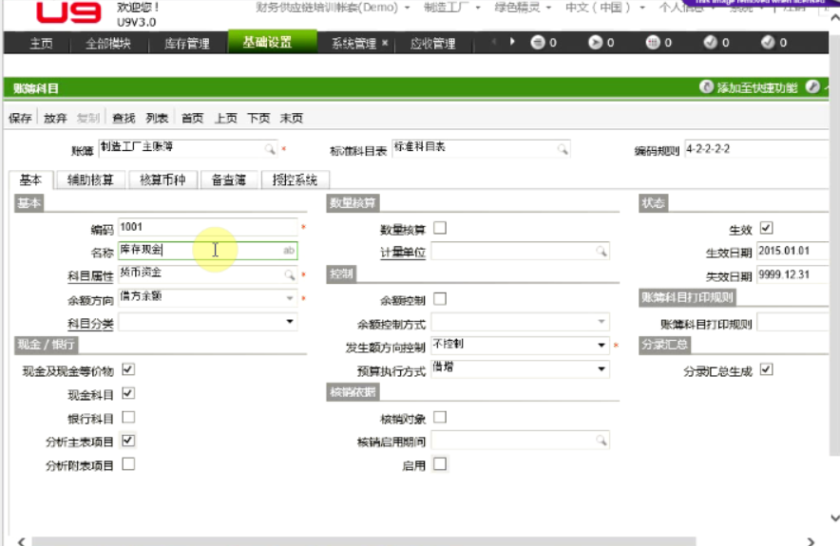Click in the 生效日期 field
The height and width of the screenshot is (546, 840).
click(792, 251)
